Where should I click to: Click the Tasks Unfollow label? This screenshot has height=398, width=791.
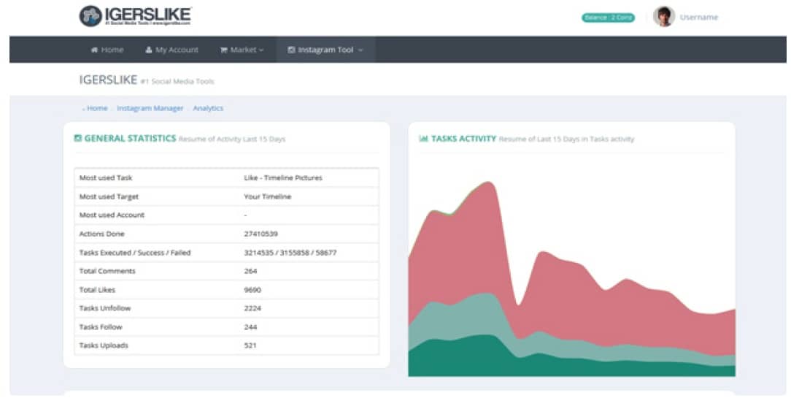pyautogui.click(x=105, y=308)
